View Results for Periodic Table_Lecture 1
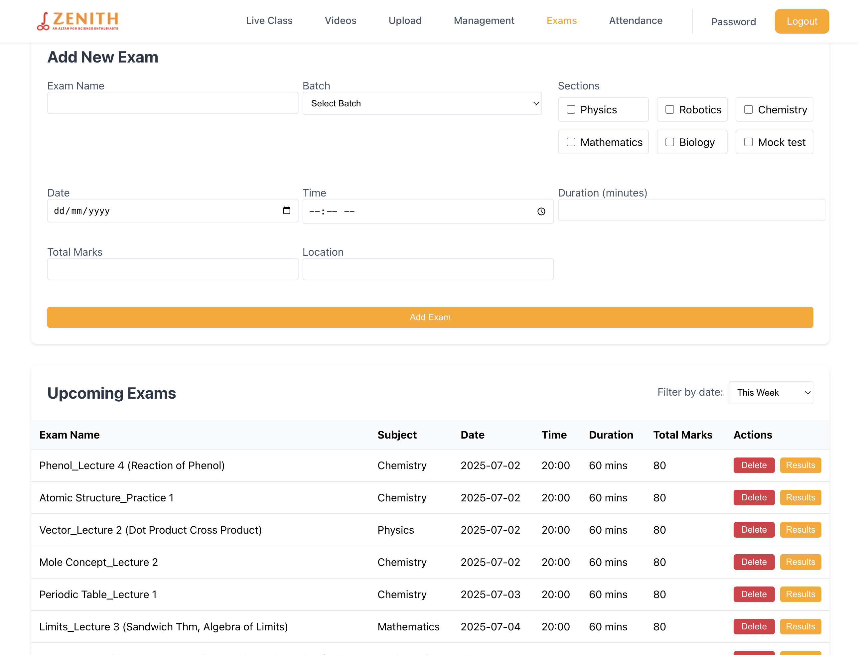Viewport: 858px width, 655px height. tap(800, 594)
